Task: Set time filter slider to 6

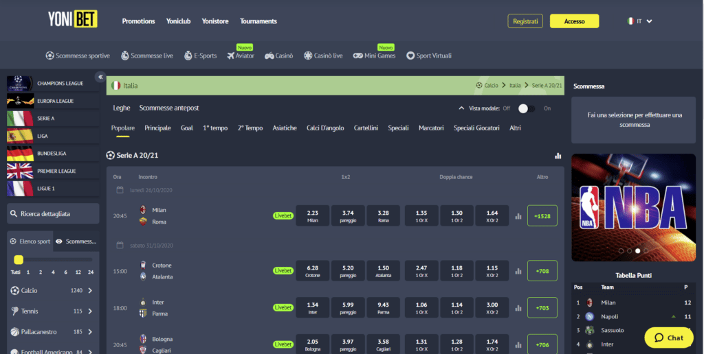Action: pos(65,272)
